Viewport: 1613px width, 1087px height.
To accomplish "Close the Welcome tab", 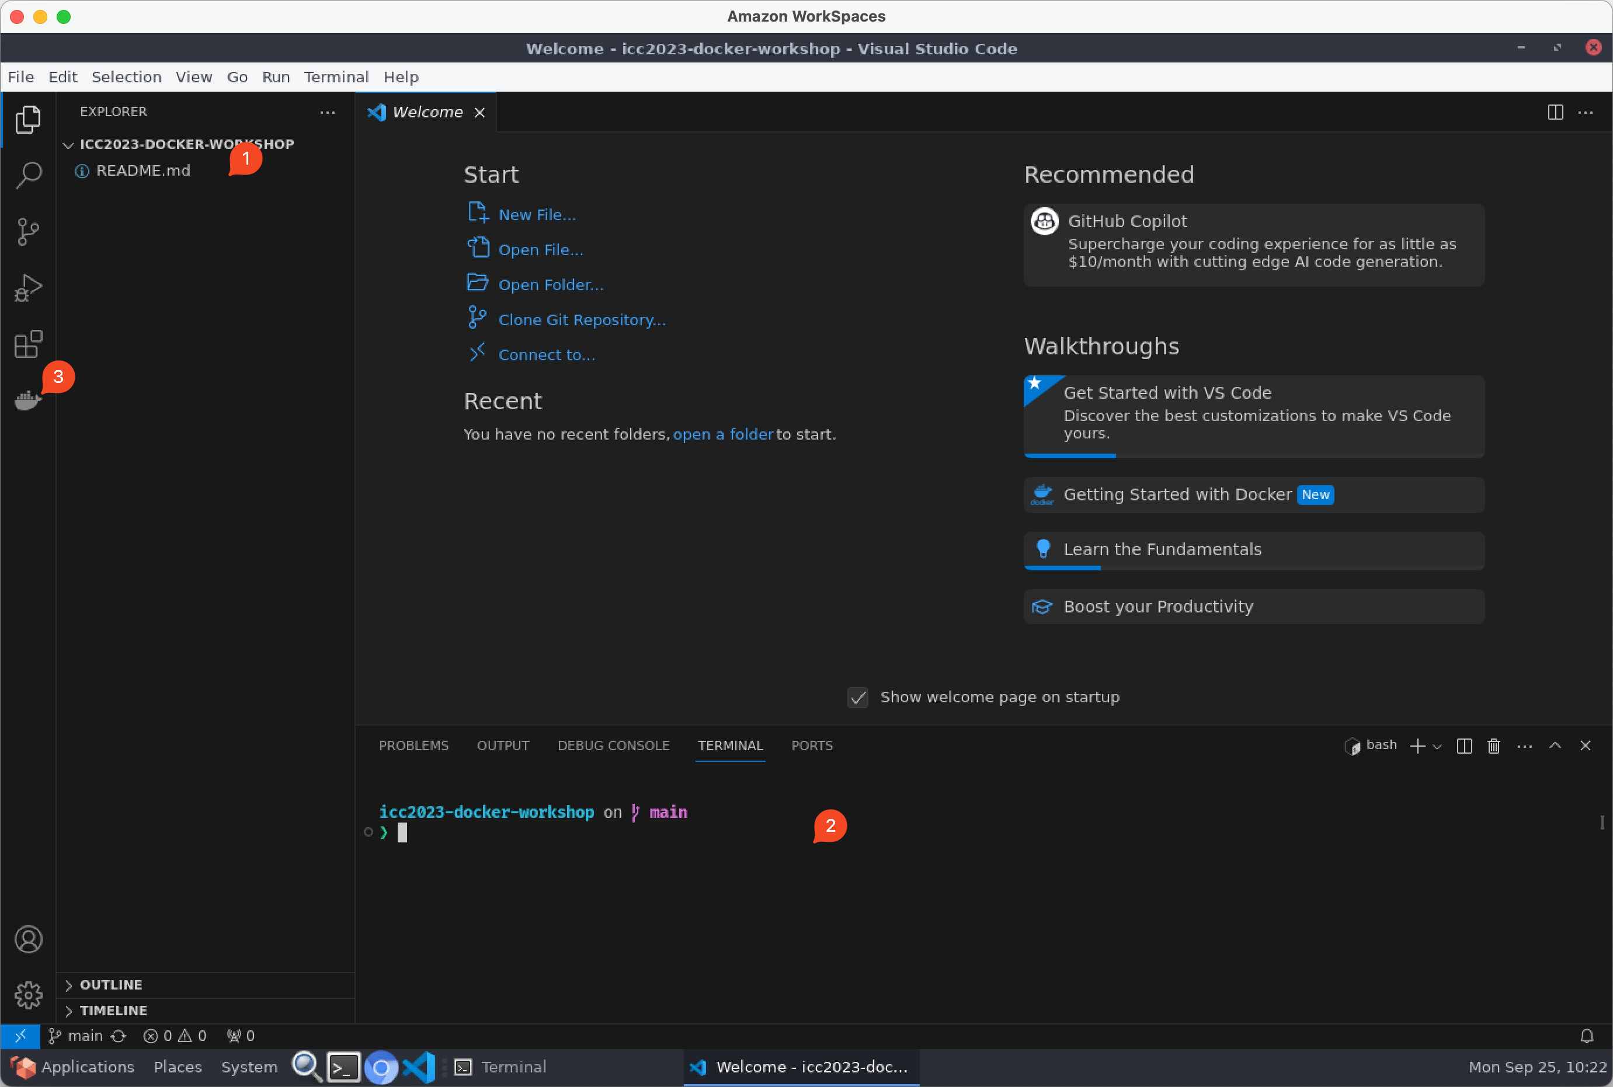I will pos(479,112).
